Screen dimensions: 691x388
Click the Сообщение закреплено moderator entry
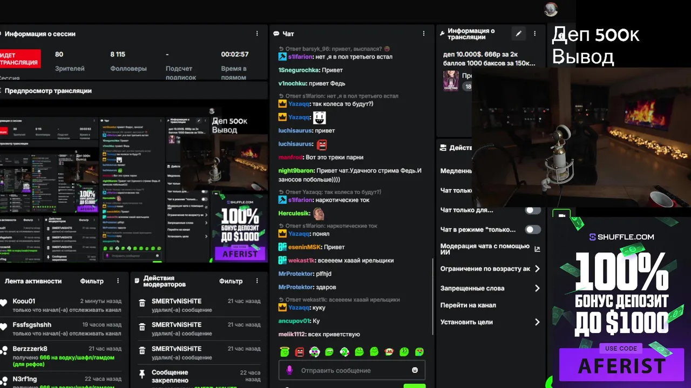tap(200, 376)
